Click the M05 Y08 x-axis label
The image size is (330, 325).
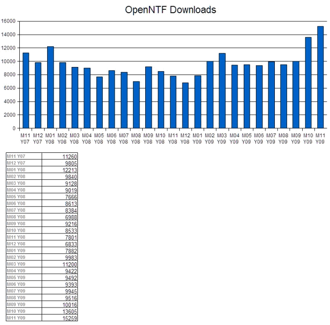click(x=99, y=139)
